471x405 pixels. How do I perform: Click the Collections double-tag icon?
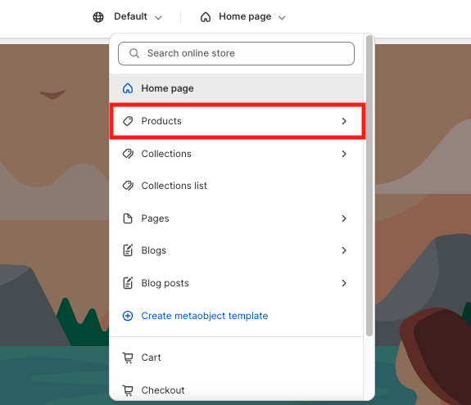(x=128, y=154)
